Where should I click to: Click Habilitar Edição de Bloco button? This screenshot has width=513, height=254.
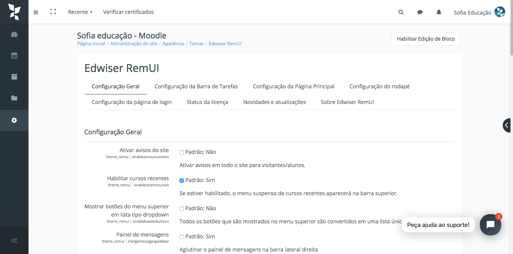[x=426, y=39]
